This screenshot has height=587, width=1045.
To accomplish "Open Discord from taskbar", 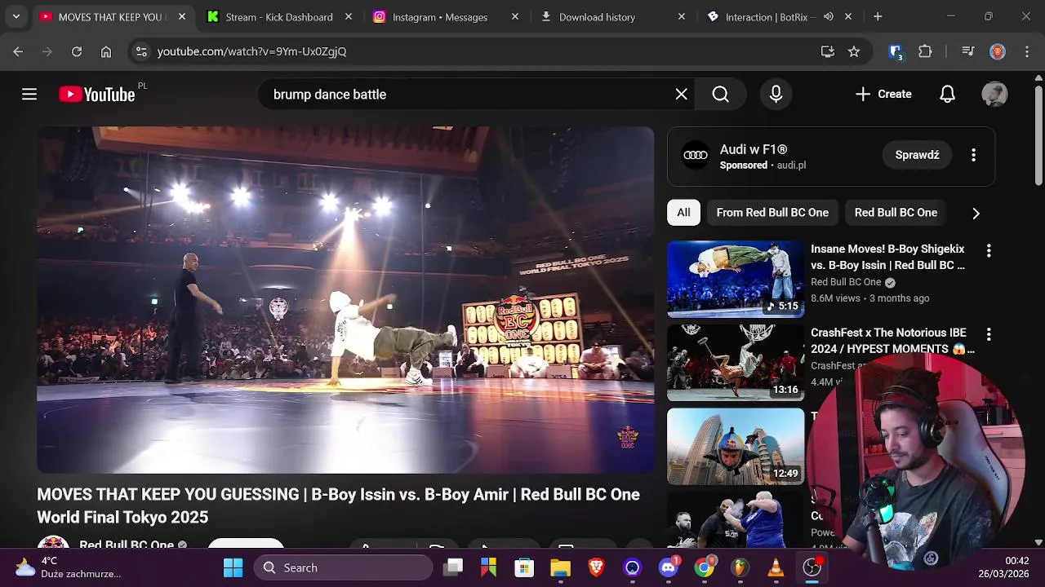I will [669, 567].
